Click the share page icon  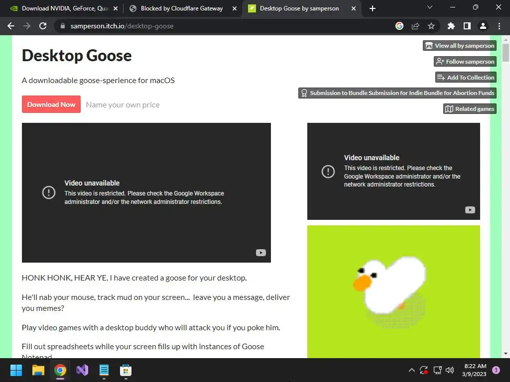pos(415,26)
